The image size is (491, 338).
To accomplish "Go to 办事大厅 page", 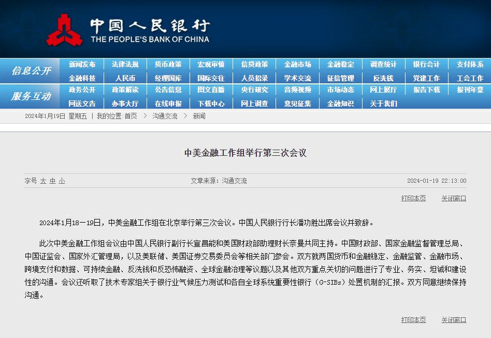I will 125,104.
